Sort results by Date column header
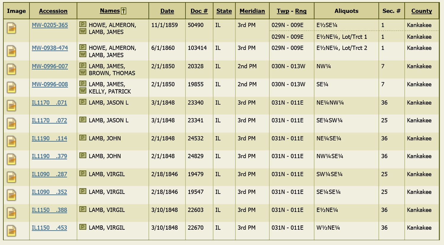The height and width of the screenshot is (245, 444). coord(167,11)
